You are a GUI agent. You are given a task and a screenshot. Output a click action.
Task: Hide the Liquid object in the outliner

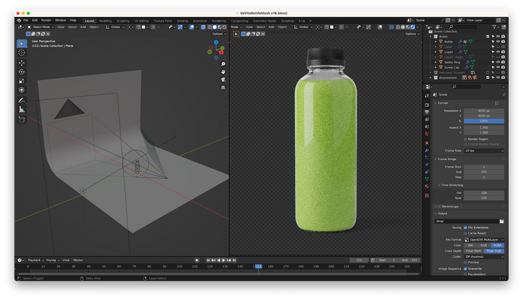498,51
